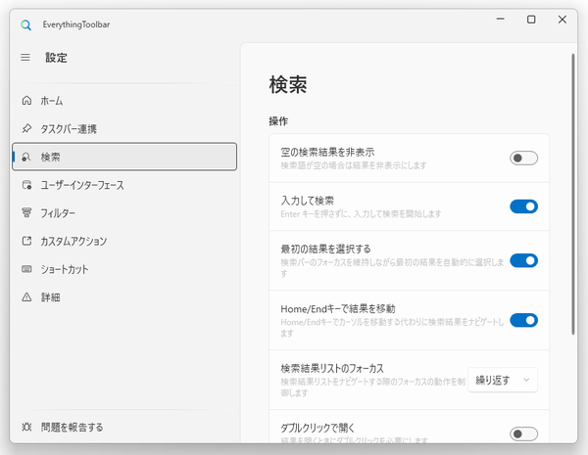Image resolution: width=588 pixels, height=455 pixels.
Task: Click the search icon beside 検索 in sidebar
Action: pyautogui.click(x=26, y=157)
